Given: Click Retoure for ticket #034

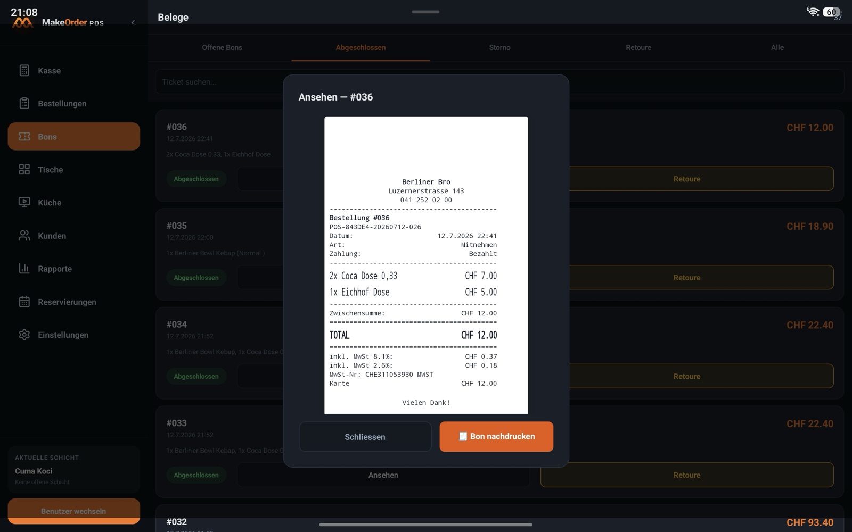Looking at the screenshot, I should click(687, 376).
